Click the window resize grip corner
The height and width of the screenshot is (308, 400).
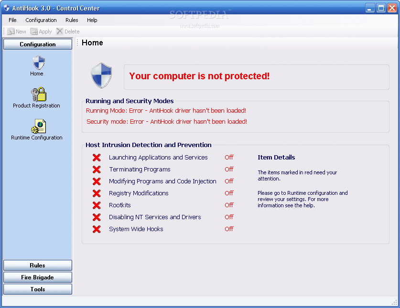[394, 302]
